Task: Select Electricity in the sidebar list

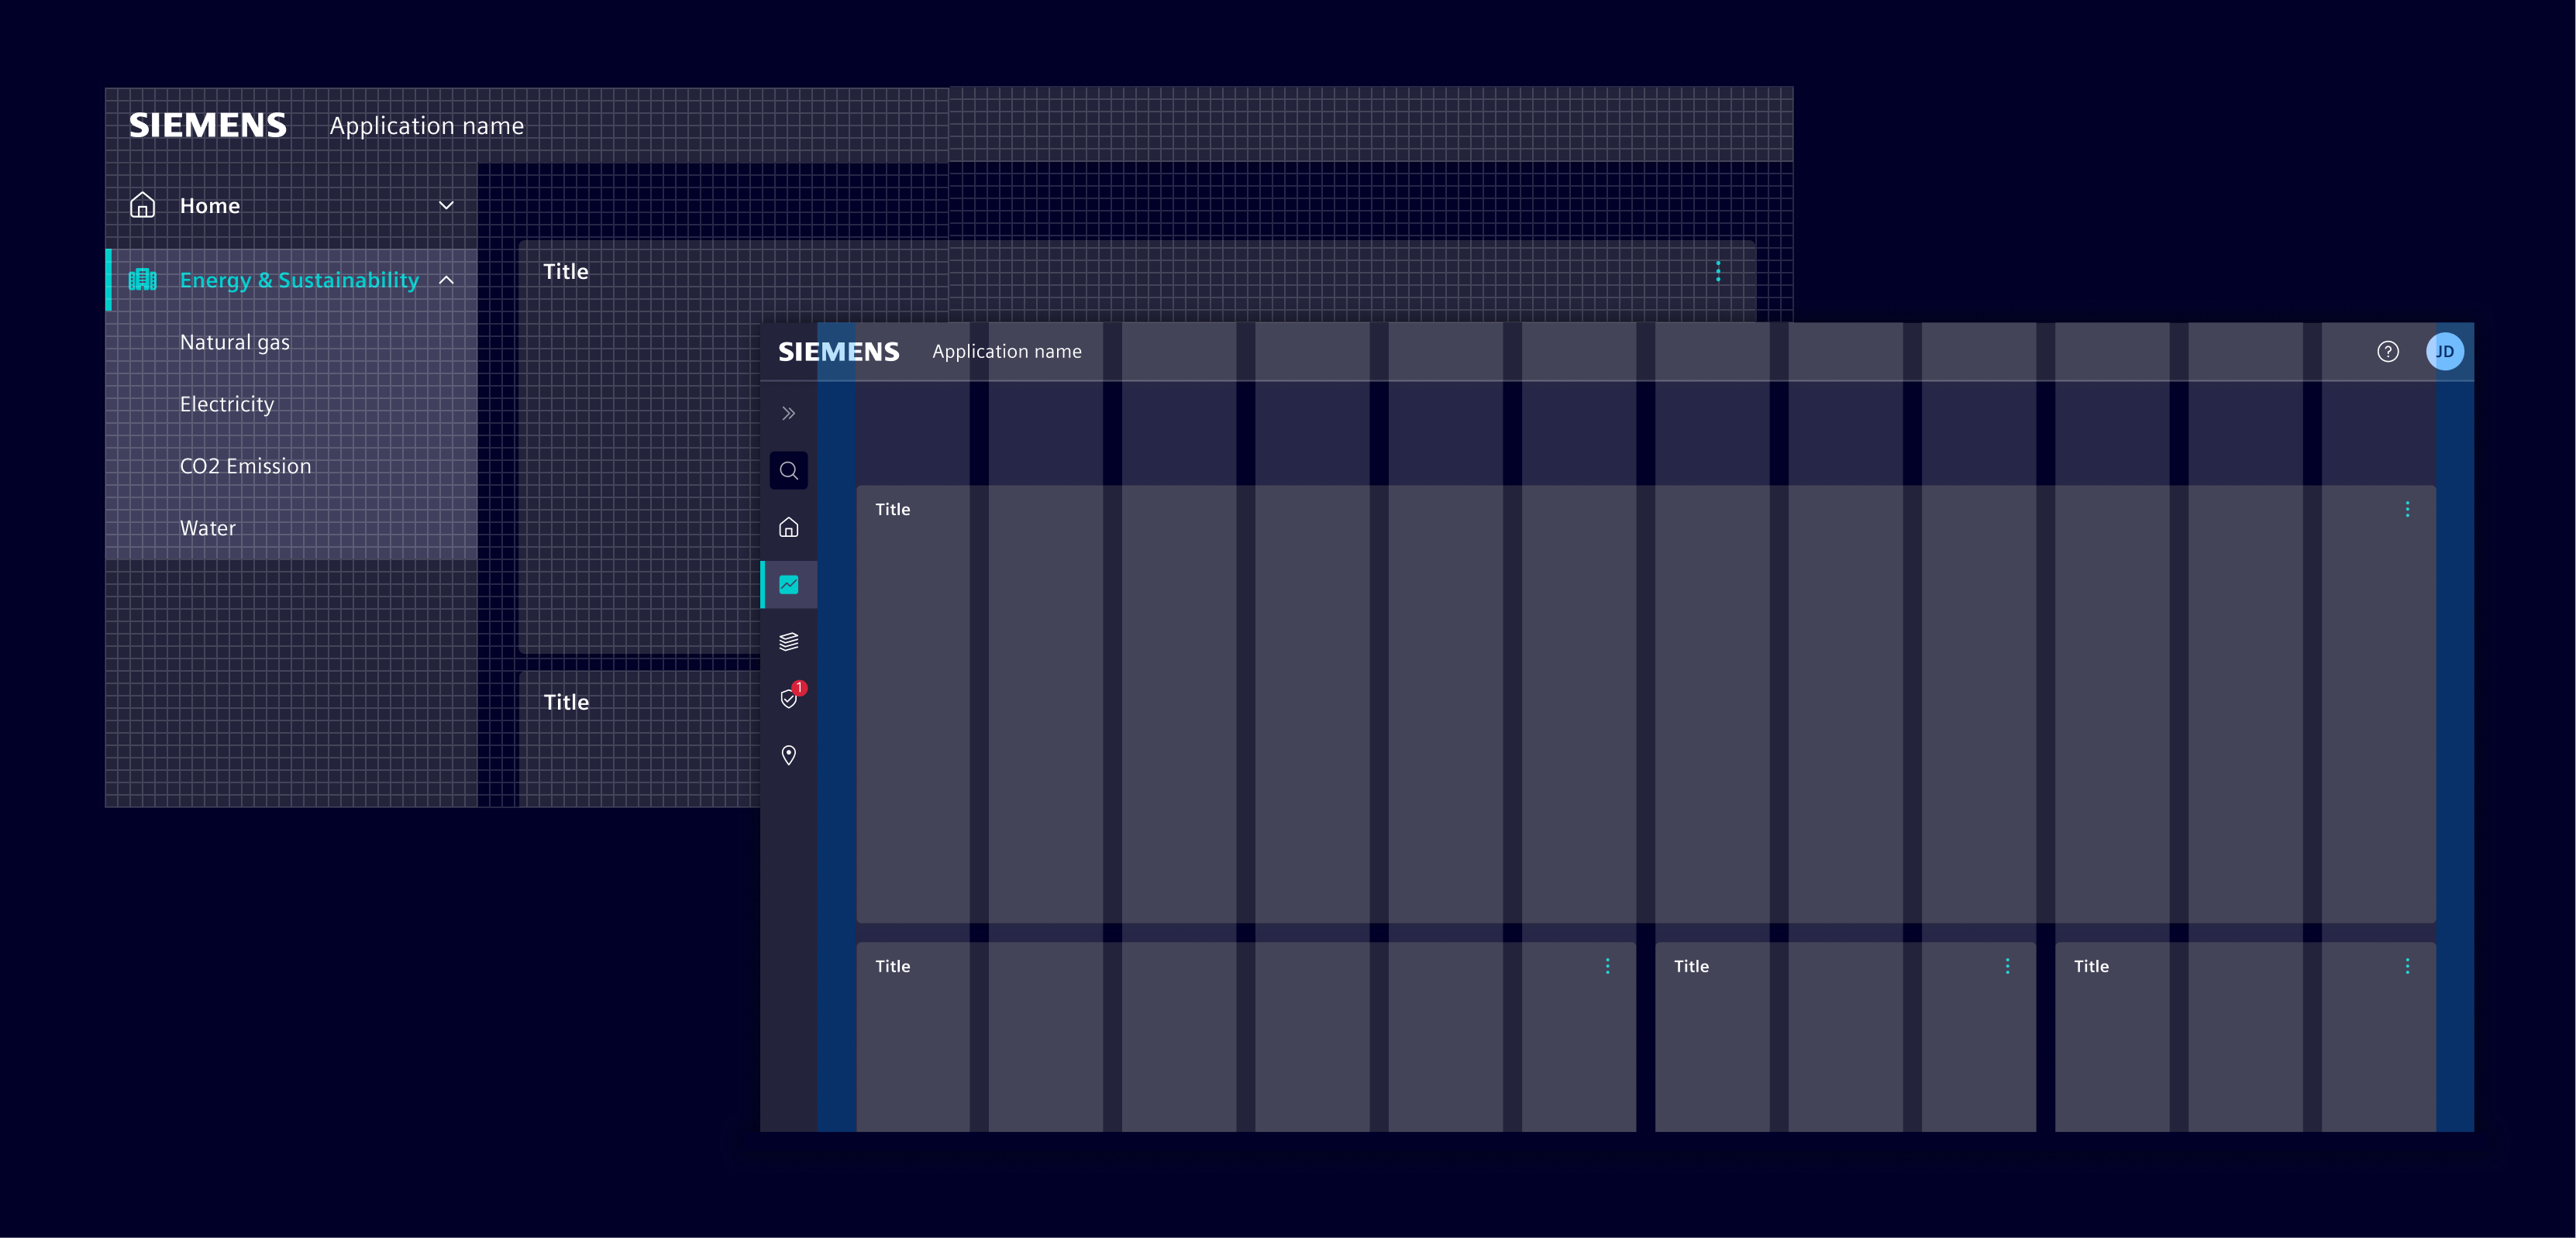Action: [227, 404]
